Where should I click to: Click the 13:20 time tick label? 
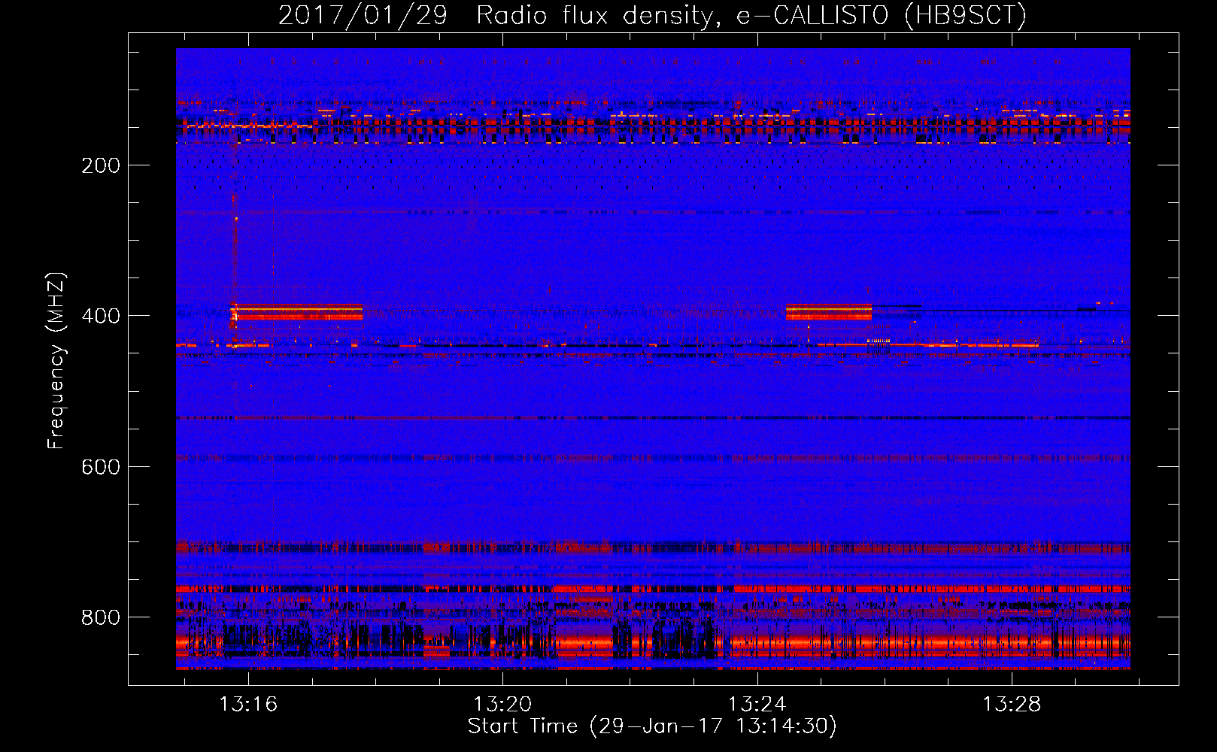click(x=502, y=704)
